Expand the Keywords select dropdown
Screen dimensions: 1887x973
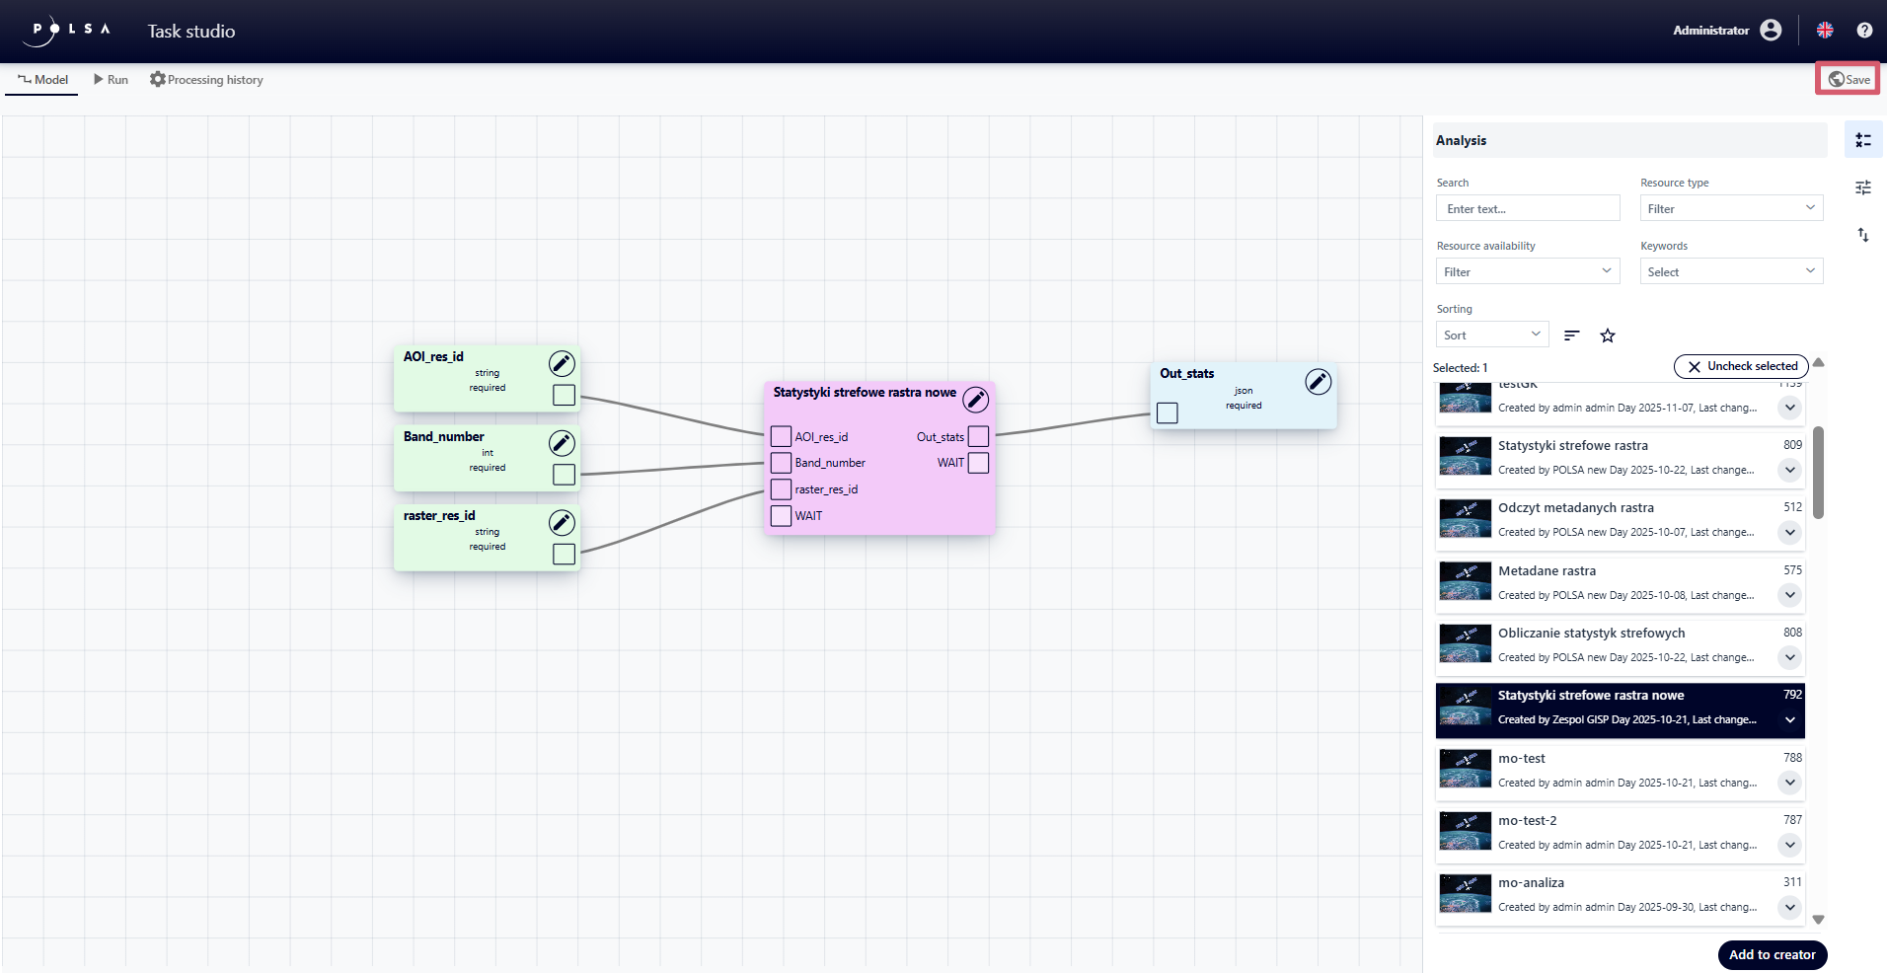[x=1731, y=271]
